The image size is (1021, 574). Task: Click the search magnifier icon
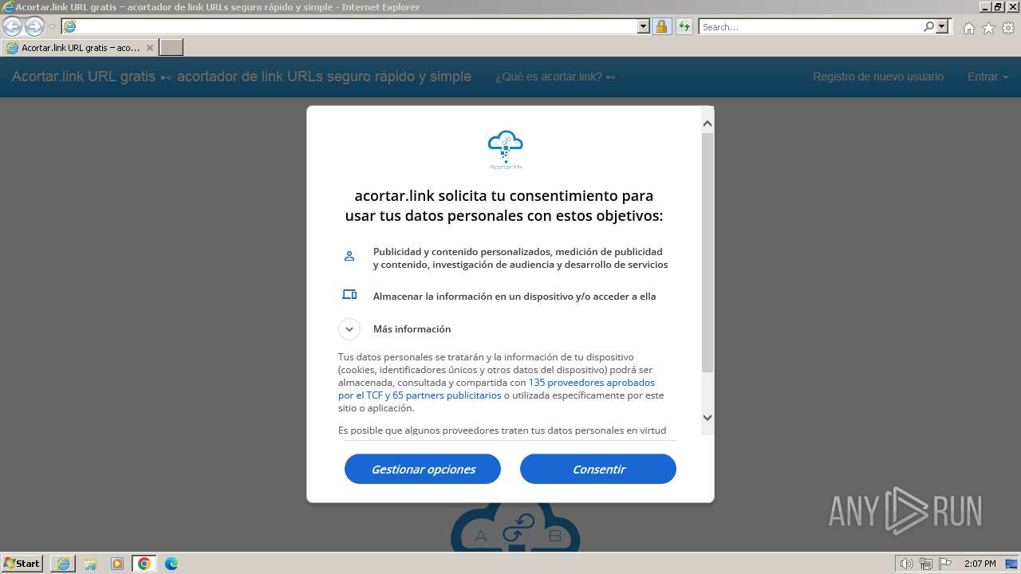[928, 26]
